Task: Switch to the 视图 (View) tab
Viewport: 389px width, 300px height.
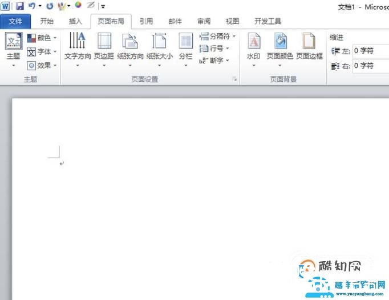Action: 232,21
